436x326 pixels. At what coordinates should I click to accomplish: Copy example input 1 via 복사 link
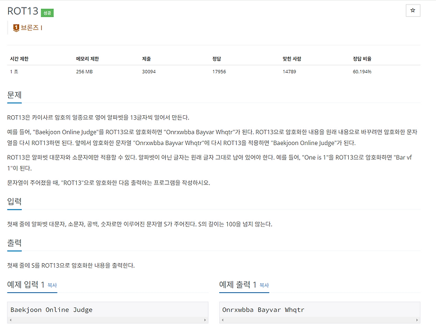52,285
